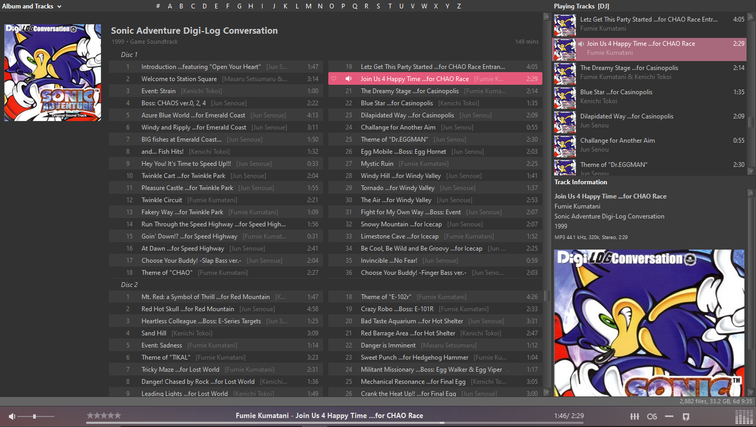Screen dimensions: 756x427
Task: Jump to letter Z in the index
Action: pos(459,6)
